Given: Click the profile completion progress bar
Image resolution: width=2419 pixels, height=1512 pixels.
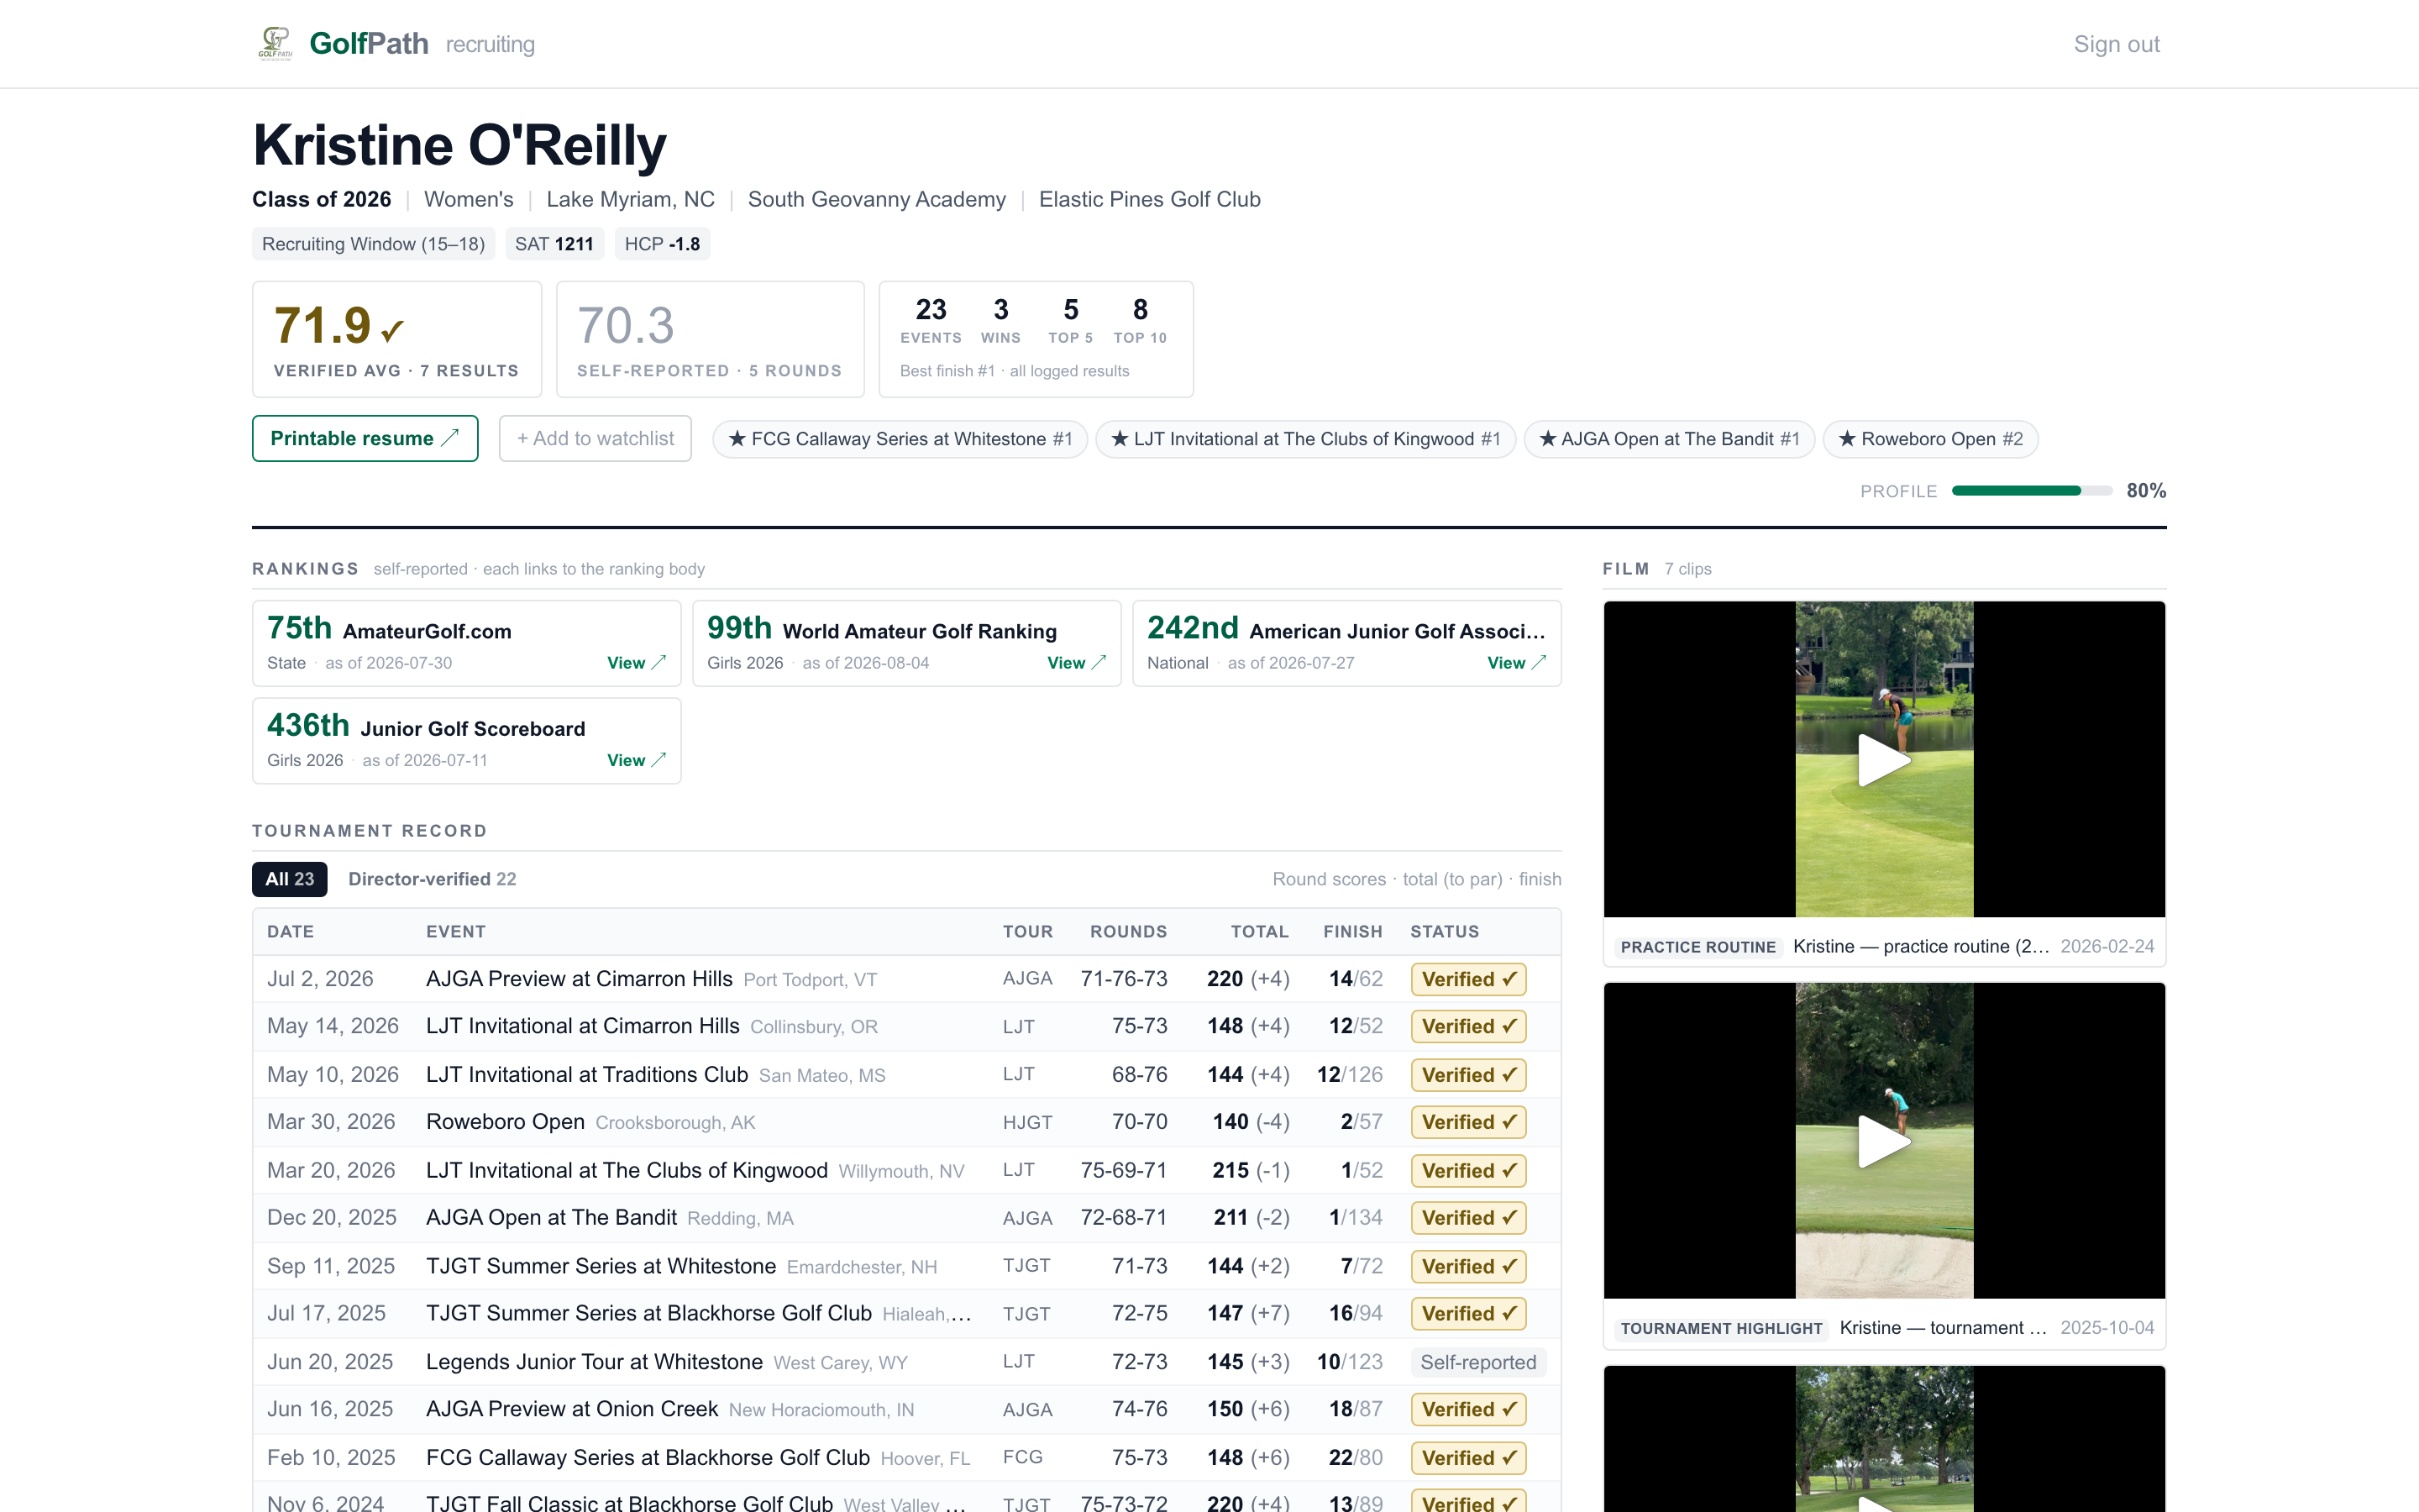Looking at the screenshot, I should click(x=2032, y=491).
